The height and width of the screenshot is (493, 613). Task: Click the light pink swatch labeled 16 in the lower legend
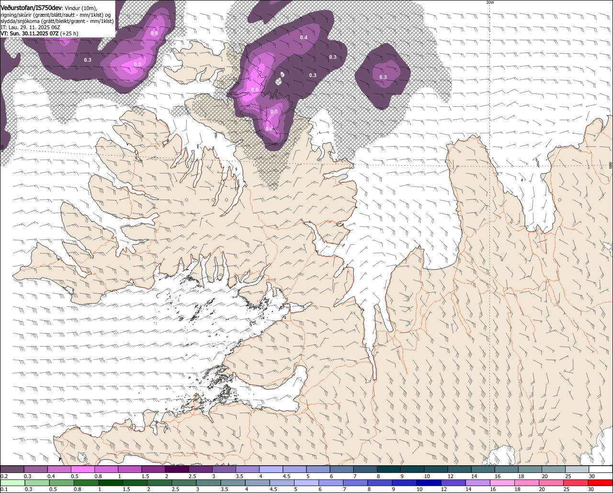pyautogui.click(x=502, y=483)
